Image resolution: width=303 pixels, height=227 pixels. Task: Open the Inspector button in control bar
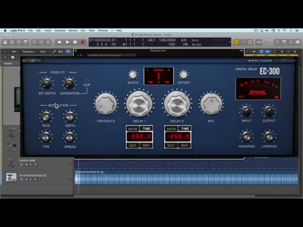(12, 42)
